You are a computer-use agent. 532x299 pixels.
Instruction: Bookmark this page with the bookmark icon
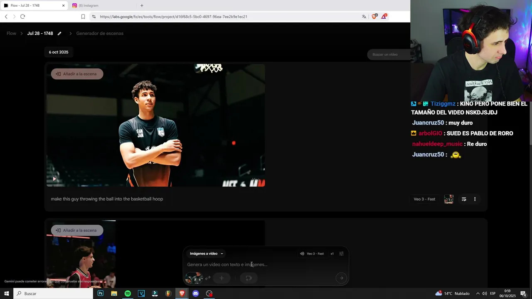pos(83,17)
